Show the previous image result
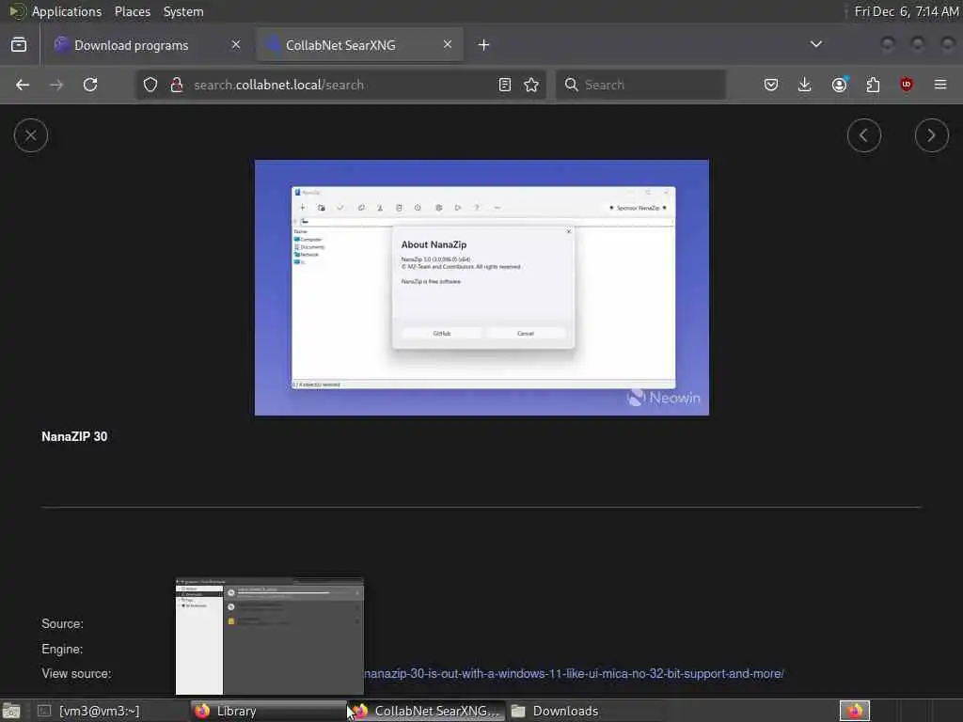 point(863,135)
